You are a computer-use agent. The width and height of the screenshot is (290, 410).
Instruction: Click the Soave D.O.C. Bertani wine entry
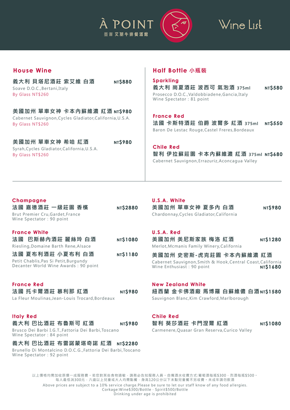(x=40, y=88)
